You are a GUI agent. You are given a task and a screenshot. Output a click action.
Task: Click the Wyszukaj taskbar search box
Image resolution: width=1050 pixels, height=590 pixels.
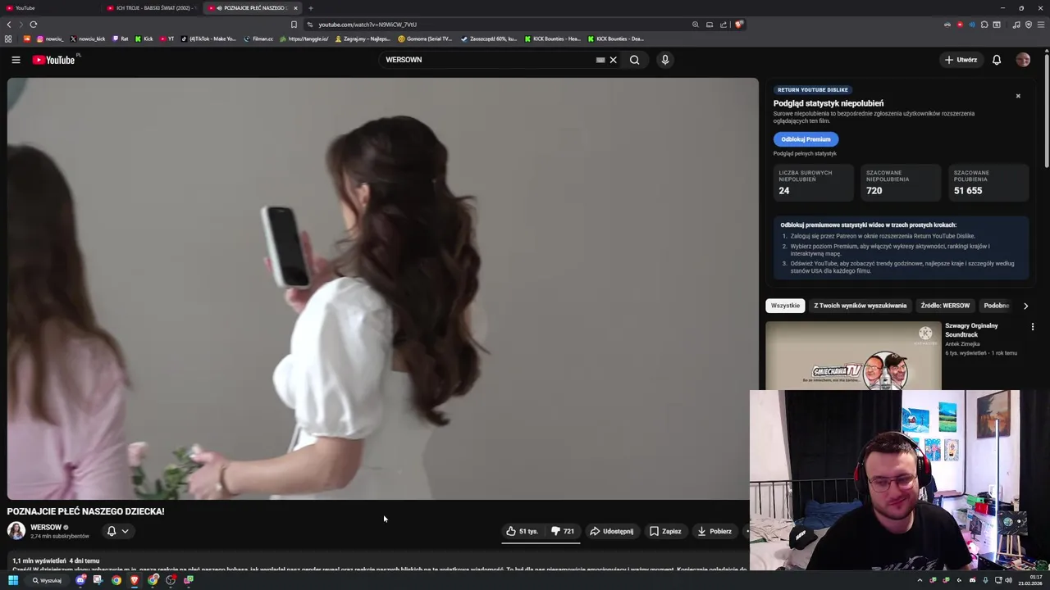tap(48, 580)
